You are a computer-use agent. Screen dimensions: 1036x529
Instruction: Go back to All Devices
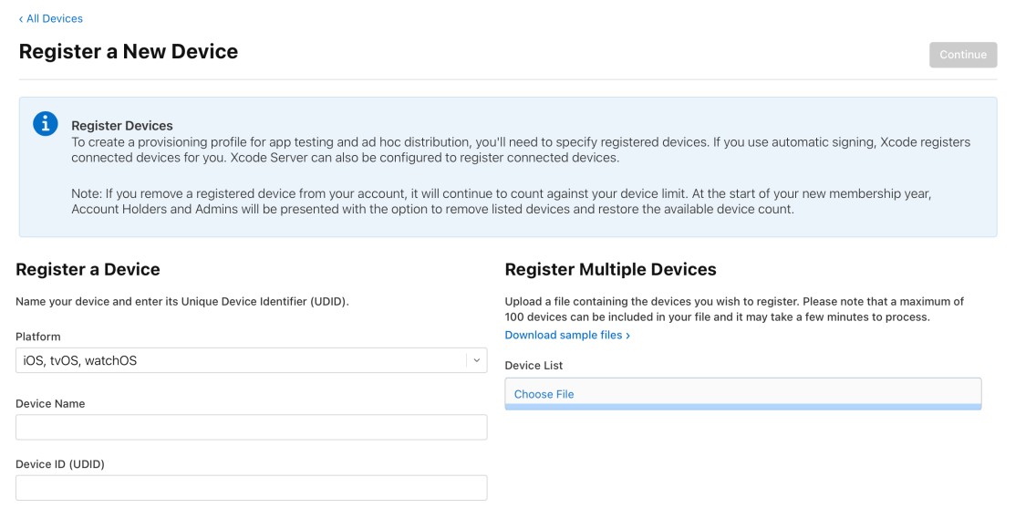click(x=51, y=18)
